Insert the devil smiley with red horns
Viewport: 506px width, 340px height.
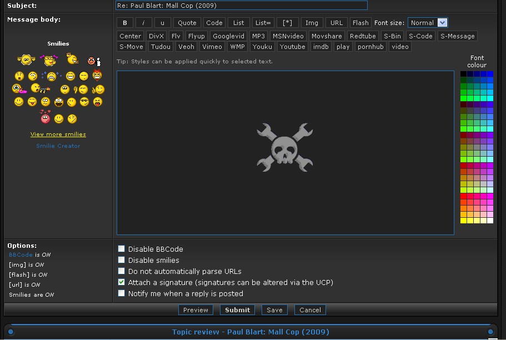tap(98, 75)
